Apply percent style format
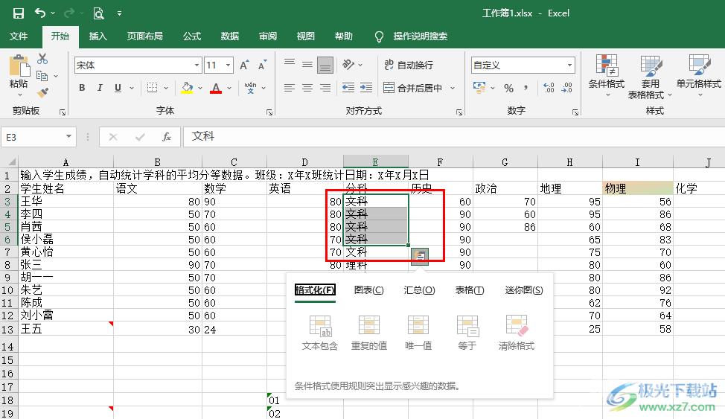 (x=508, y=88)
